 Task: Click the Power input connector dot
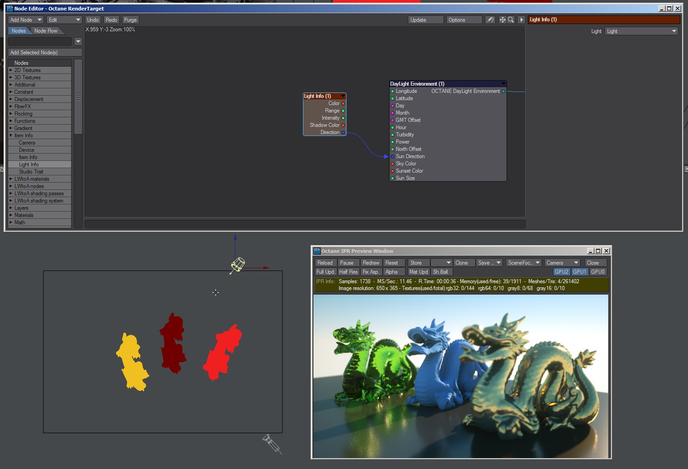point(392,142)
